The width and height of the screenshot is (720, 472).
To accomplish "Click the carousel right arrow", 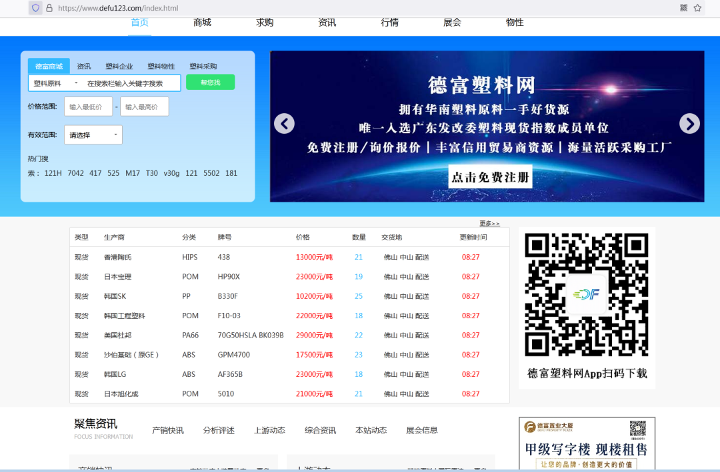I will coord(689,123).
